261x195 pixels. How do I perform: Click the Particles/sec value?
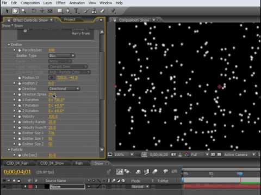(52, 50)
